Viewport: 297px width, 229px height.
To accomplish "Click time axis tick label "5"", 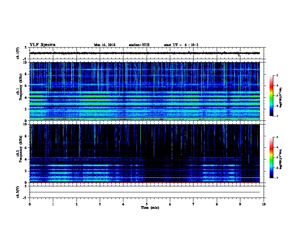I will click(x=147, y=204).
